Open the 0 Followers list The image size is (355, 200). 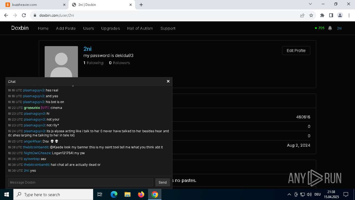[119, 63]
